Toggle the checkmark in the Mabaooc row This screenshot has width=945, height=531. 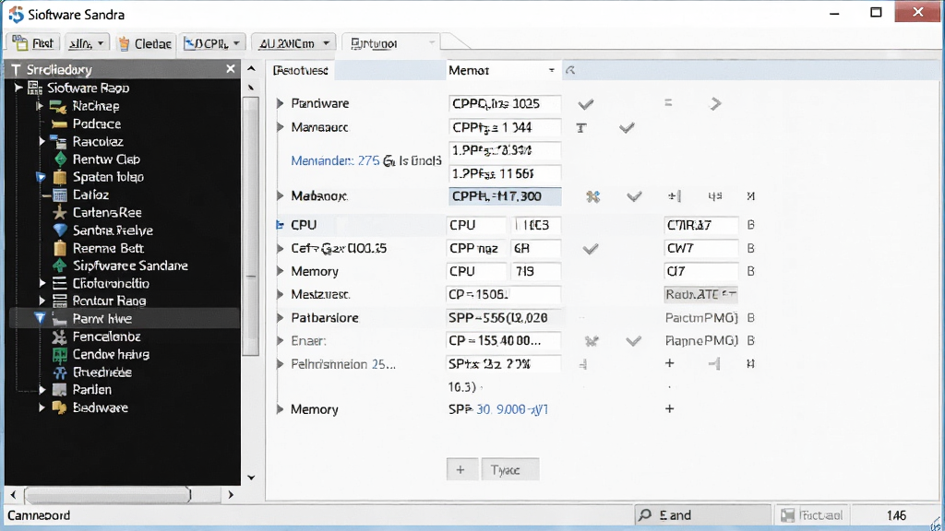634,196
